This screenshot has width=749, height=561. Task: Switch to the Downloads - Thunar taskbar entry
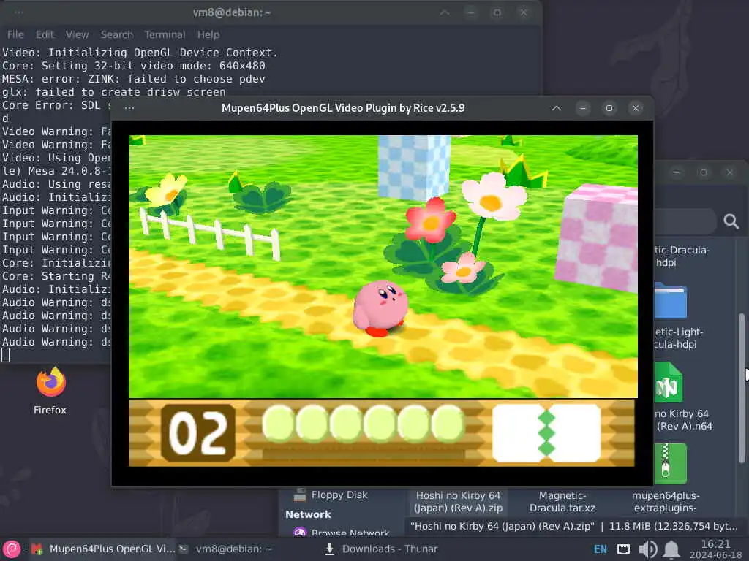pos(382,549)
